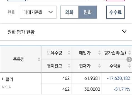Sort by 결제잔고 arrows icon
This screenshot has width=132, height=106.
pyautogui.click(x=69, y=66)
